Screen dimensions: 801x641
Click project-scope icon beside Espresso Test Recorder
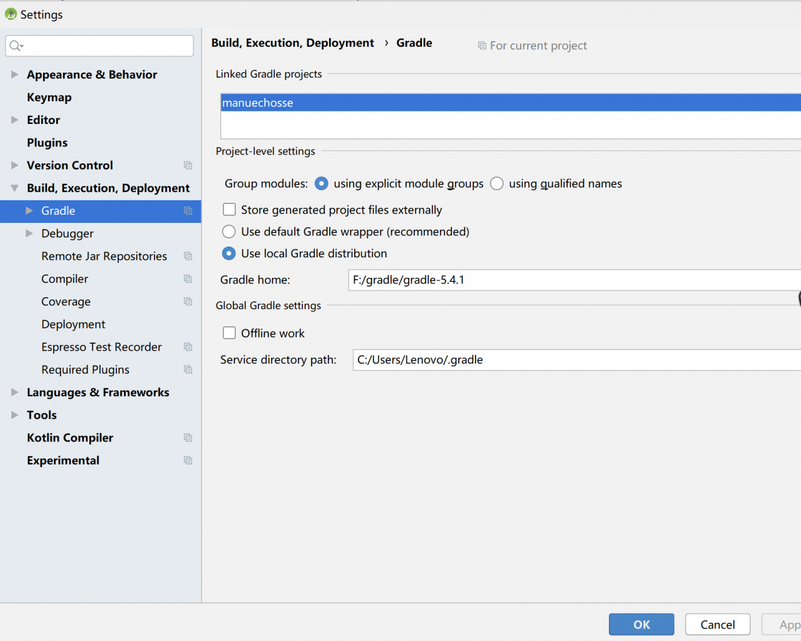pyautogui.click(x=188, y=347)
